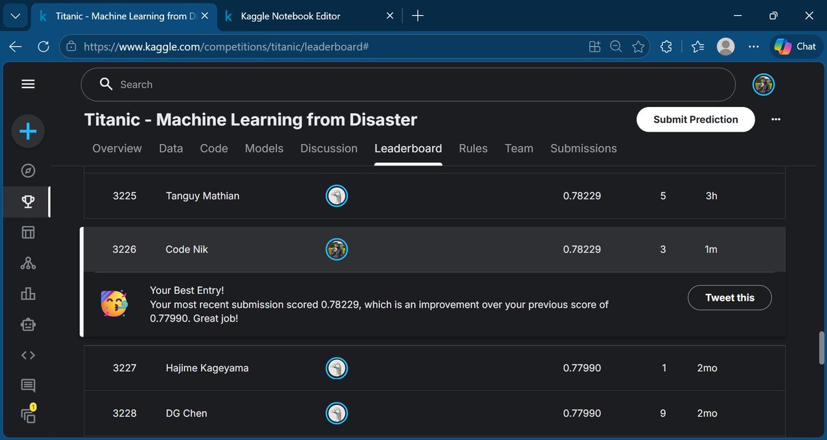The width and height of the screenshot is (827, 440).
Task: Select the Competitions trophy icon
Action: click(x=28, y=201)
